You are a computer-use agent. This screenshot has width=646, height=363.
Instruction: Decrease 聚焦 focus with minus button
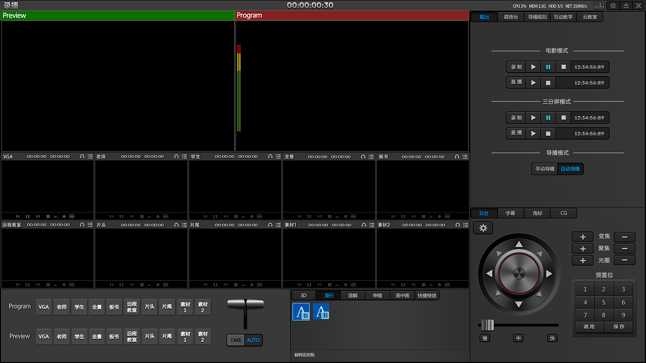[x=625, y=249]
